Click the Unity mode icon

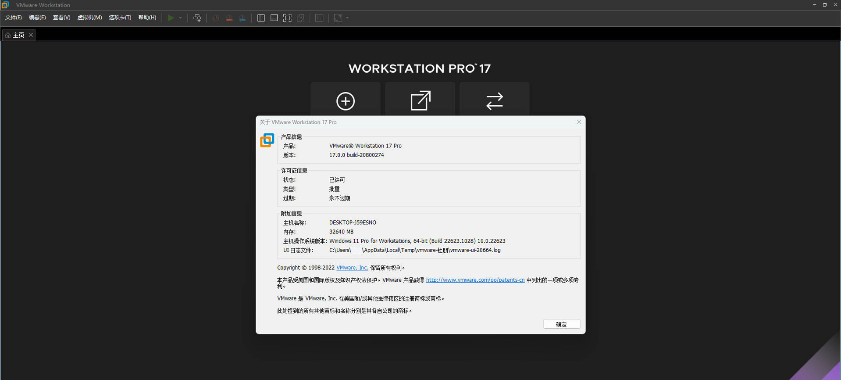coord(301,18)
